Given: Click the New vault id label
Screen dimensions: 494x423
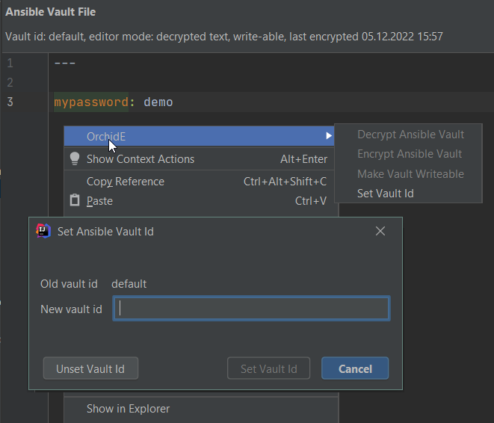Looking at the screenshot, I should click(71, 309).
